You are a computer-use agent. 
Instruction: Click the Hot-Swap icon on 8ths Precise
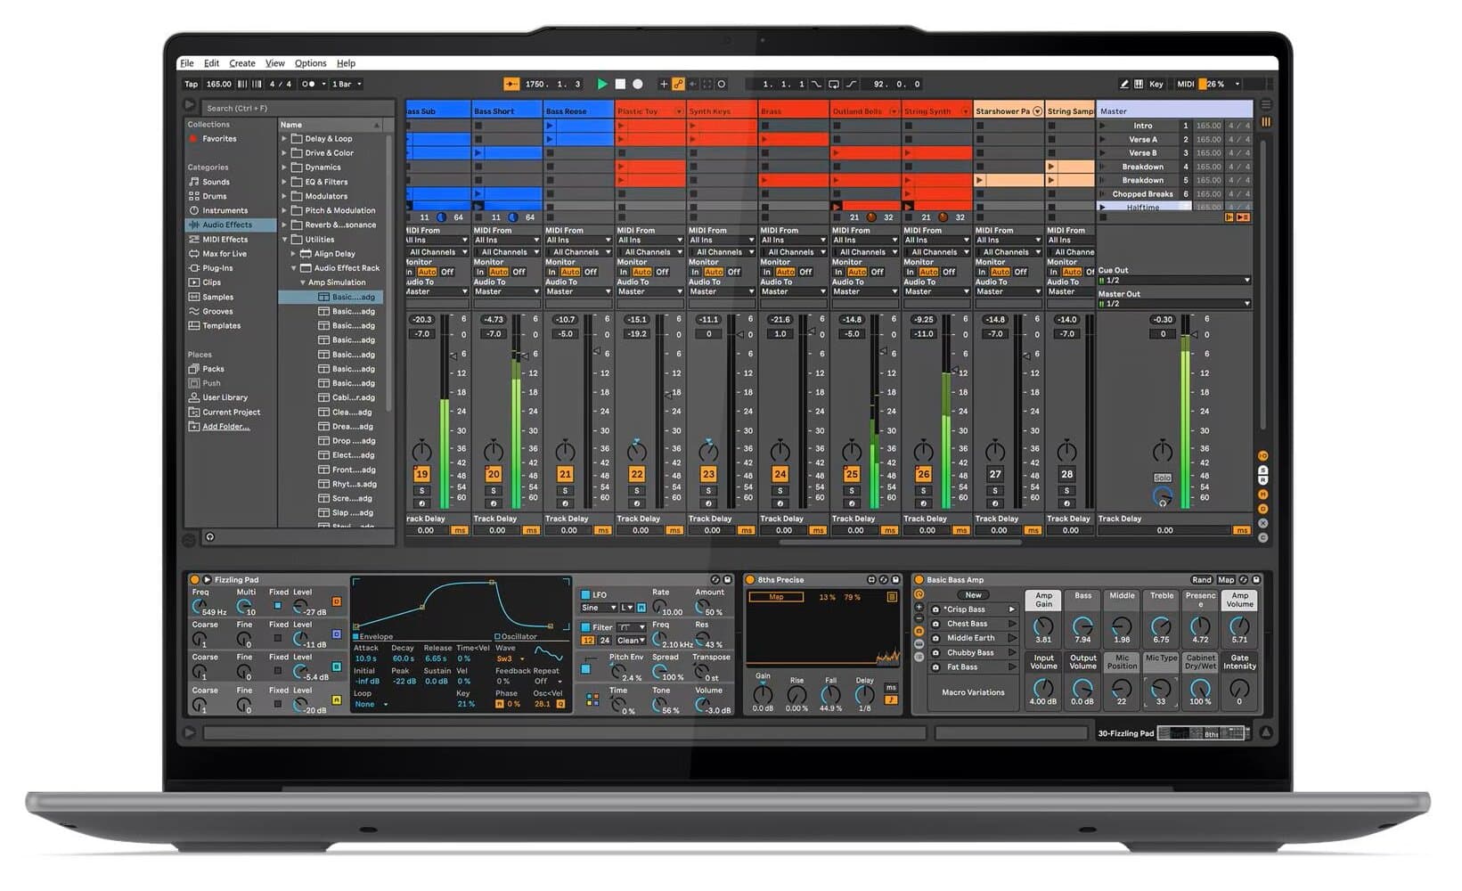click(883, 579)
